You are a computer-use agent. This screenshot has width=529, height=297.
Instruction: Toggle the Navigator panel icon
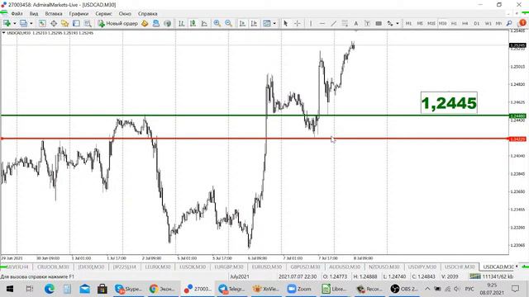pyautogui.click(x=64, y=23)
